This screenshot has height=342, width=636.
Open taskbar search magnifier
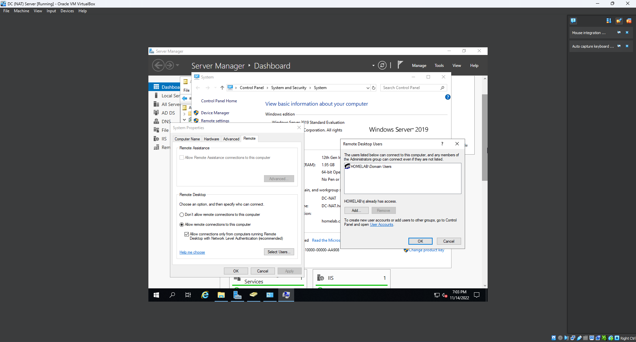(x=172, y=295)
